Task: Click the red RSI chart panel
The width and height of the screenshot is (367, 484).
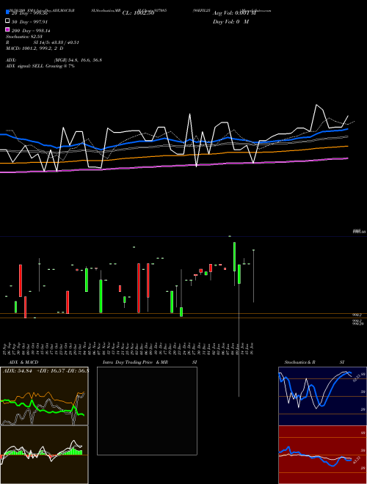Action: [322, 455]
